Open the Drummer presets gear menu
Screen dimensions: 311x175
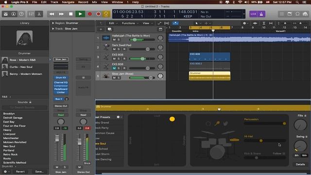pos(119,117)
